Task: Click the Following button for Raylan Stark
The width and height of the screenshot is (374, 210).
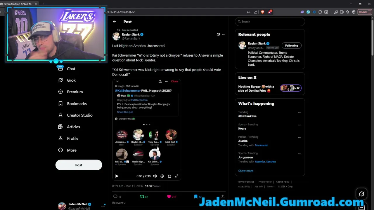Action: tap(292, 45)
